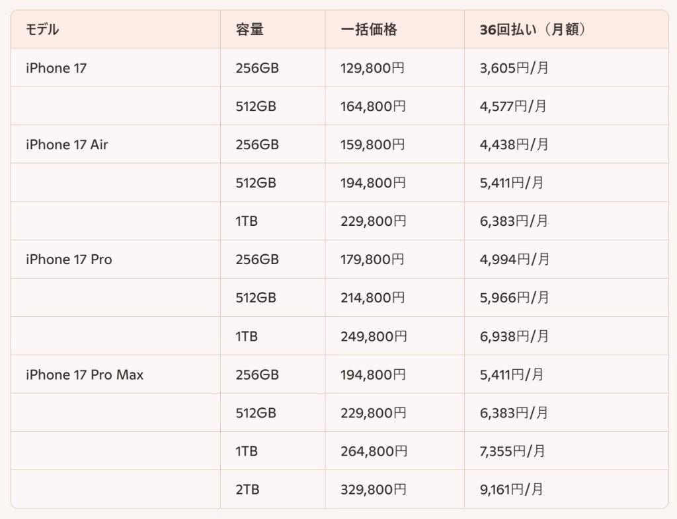Click the 一括価格 column header
The width and height of the screenshot is (677, 519).
tap(368, 30)
